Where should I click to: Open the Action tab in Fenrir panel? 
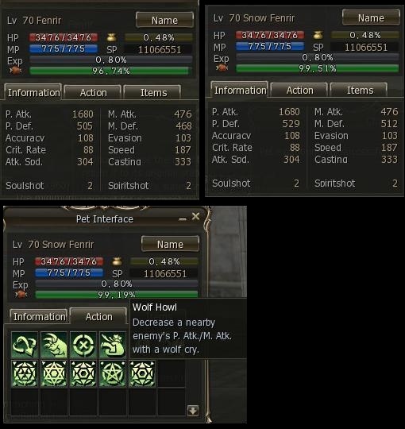click(93, 93)
